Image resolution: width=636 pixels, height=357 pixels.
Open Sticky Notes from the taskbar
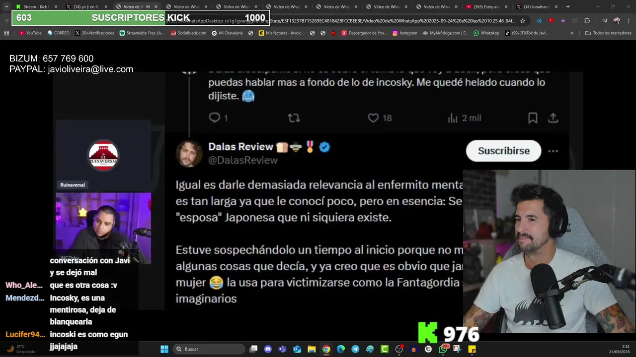coord(472,349)
